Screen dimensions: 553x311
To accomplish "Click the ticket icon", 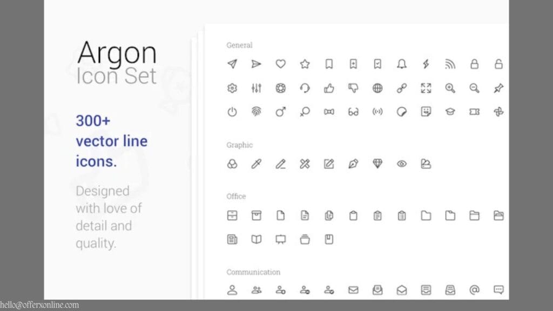I will click(x=474, y=112).
